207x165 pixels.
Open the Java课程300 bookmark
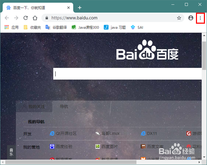click(x=85, y=27)
